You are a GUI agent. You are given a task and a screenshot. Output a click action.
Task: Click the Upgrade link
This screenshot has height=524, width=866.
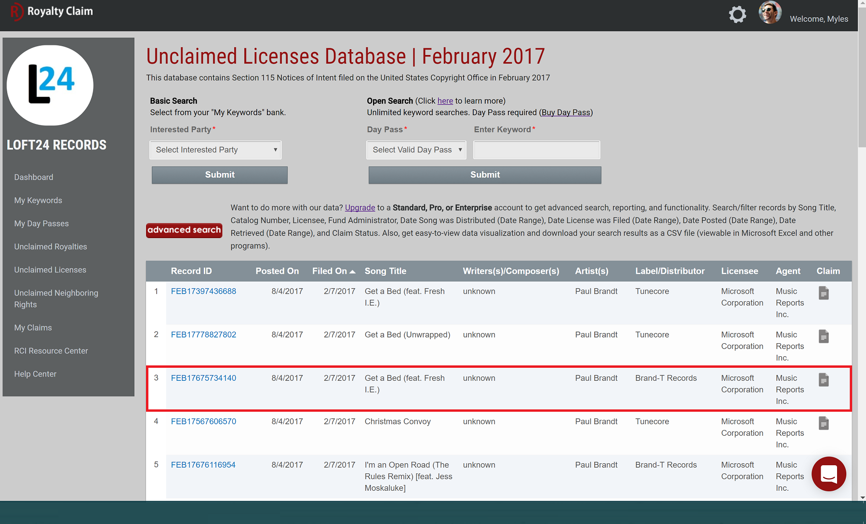coord(360,208)
